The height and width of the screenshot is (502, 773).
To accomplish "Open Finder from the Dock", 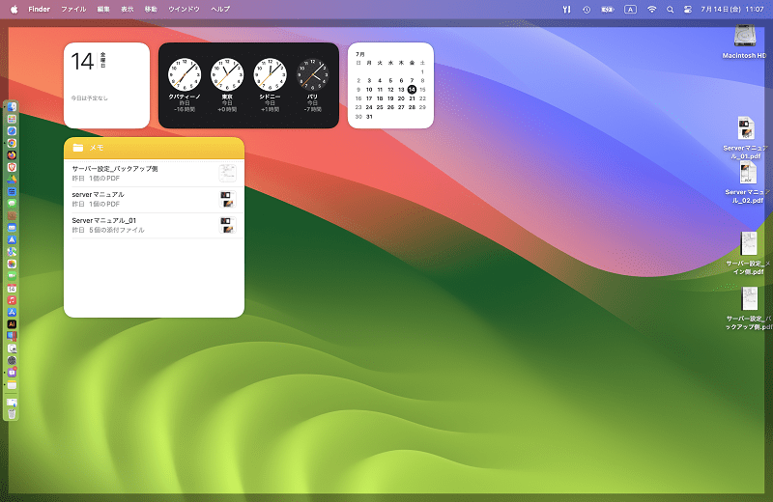I will (12, 107).
